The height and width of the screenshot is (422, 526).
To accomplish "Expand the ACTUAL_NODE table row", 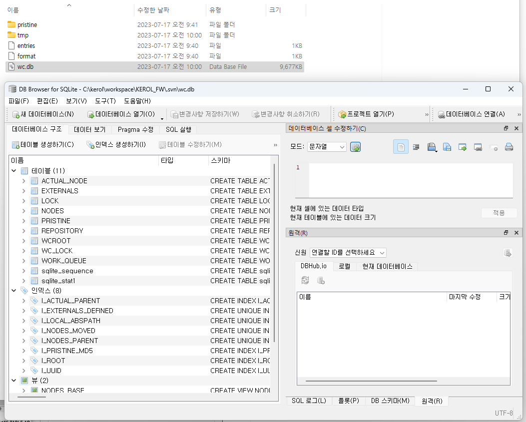I will [x=23, y=181].
